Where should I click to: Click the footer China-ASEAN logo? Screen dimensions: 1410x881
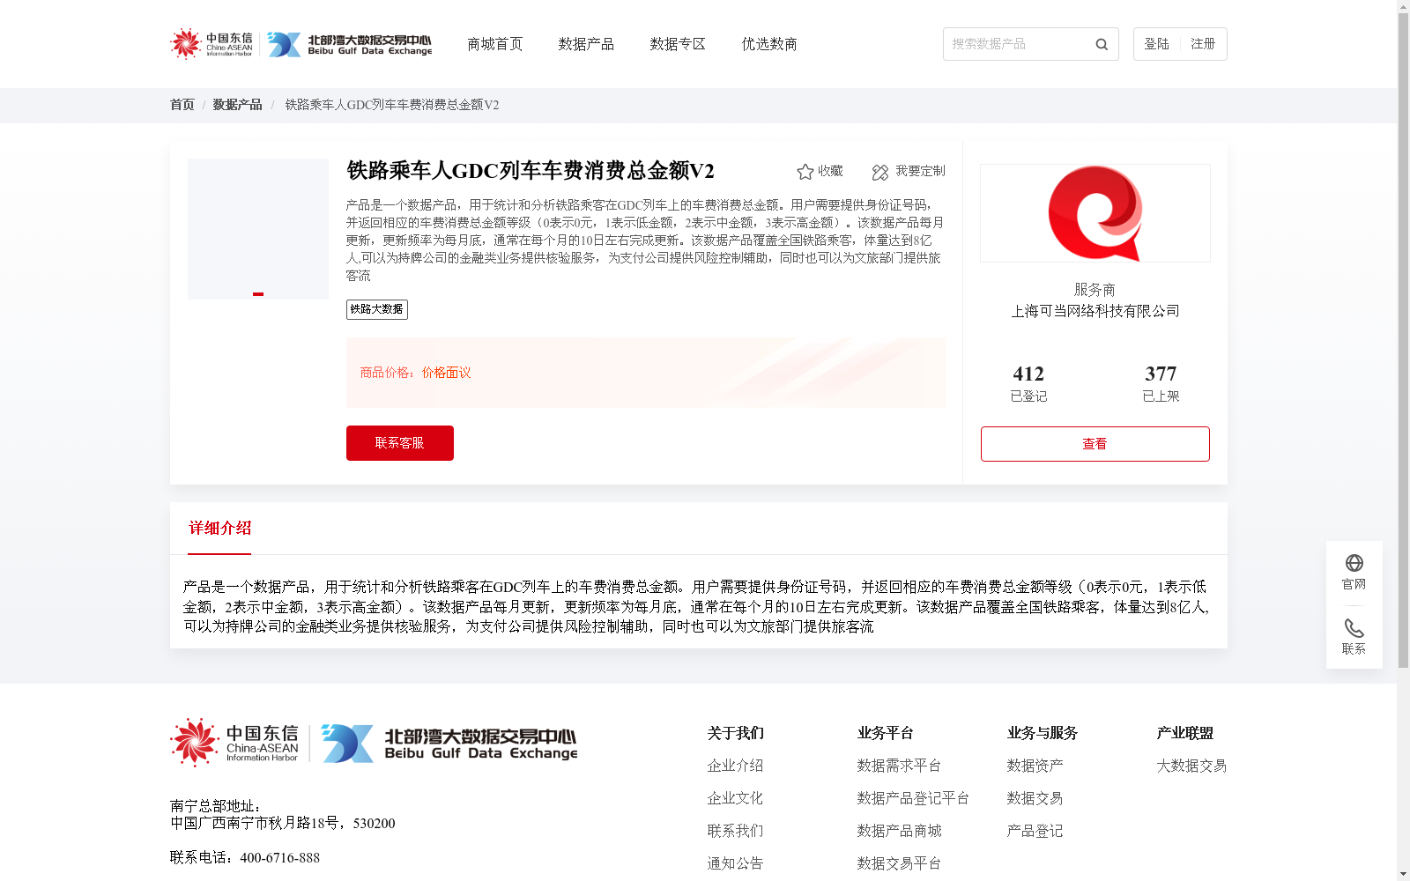coord(234,743)
